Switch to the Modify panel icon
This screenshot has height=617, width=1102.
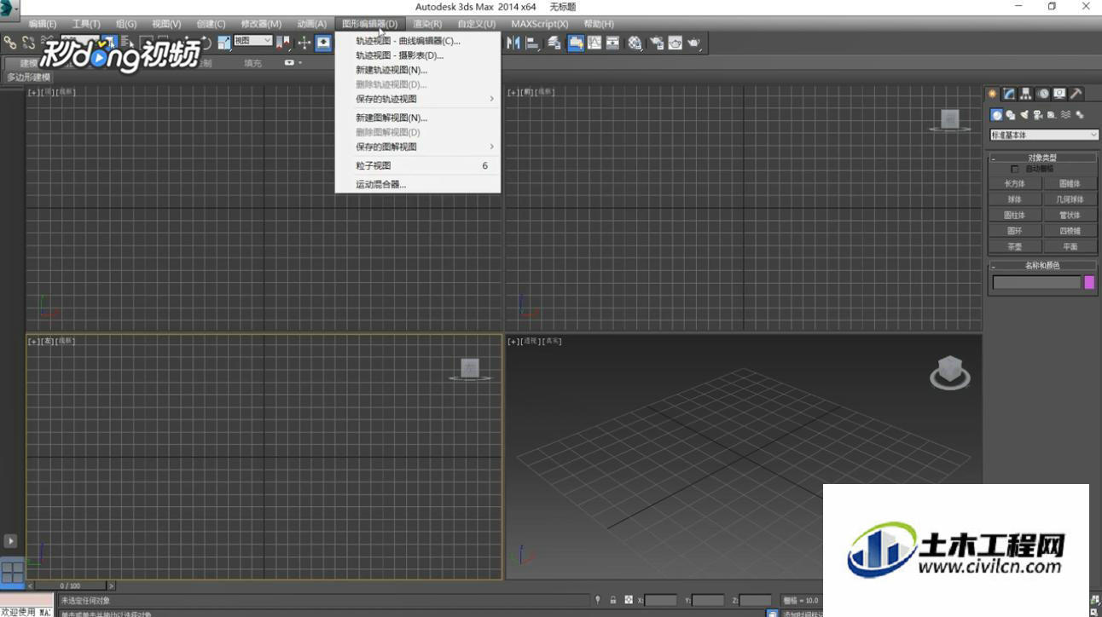(x=1008, y=94)
